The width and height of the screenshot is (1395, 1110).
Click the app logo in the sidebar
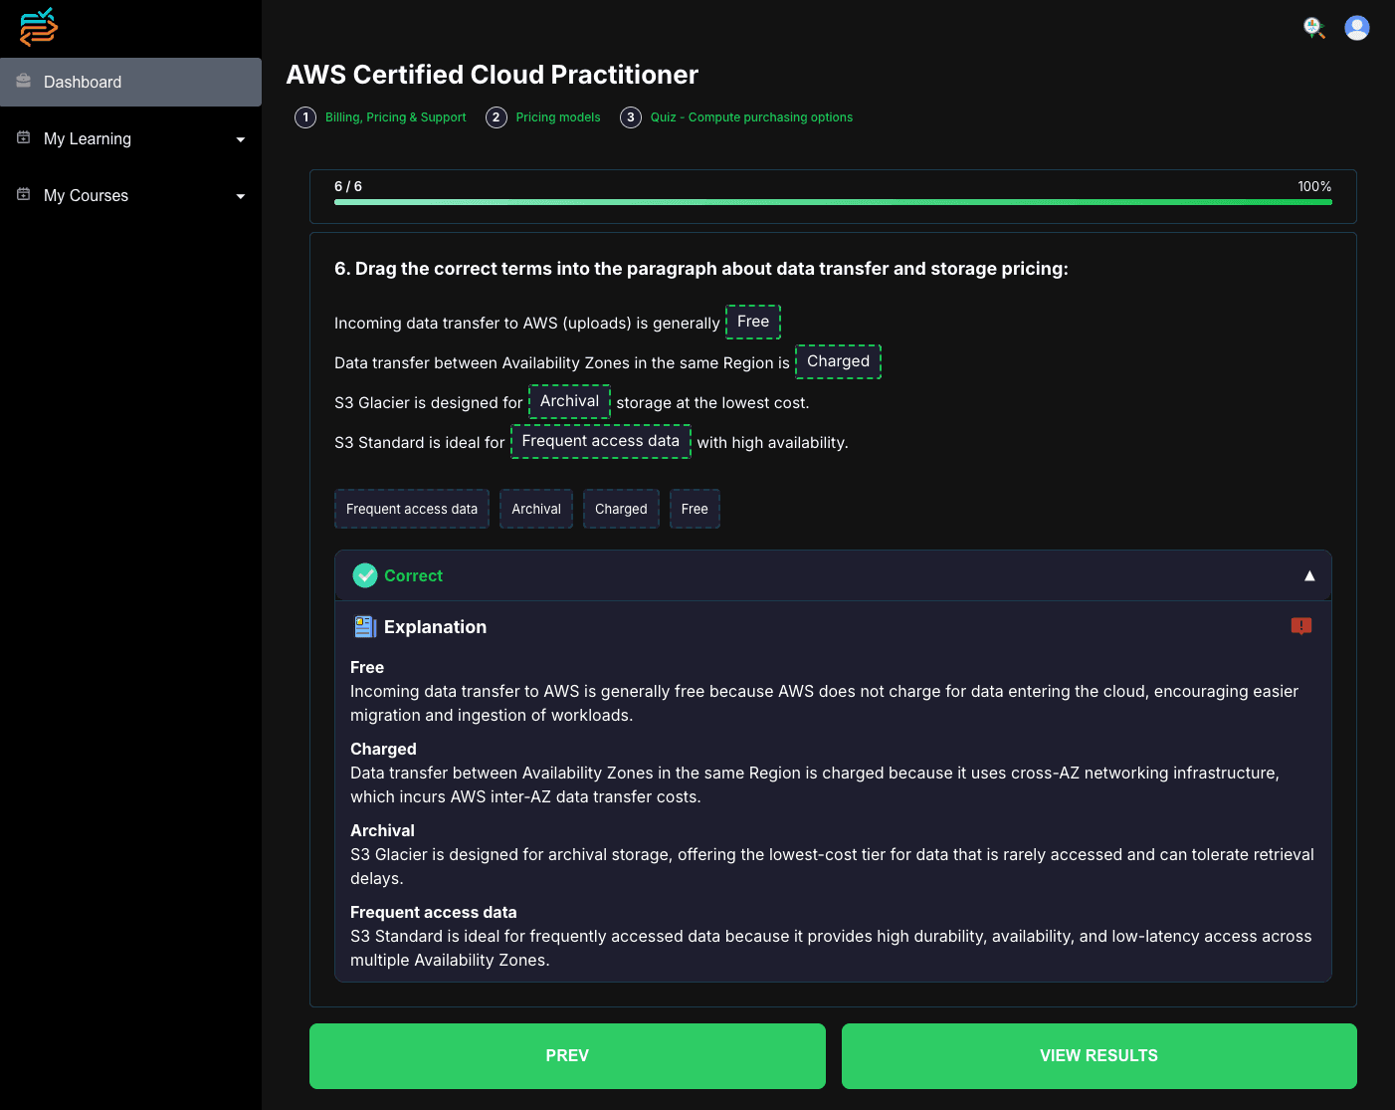tap(38, 27)
